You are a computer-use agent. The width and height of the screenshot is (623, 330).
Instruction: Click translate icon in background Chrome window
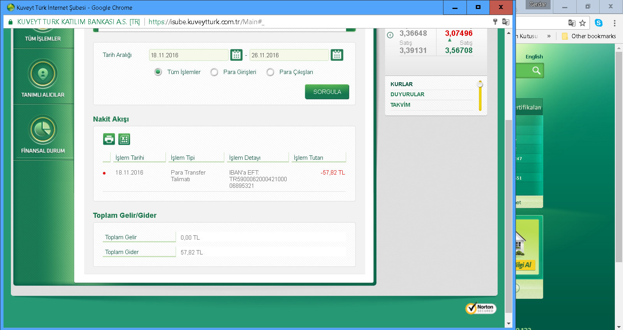(x=572, y=23)
